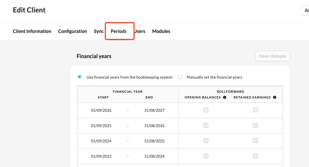
Task: Open the Users tab
Action: click(x=140, y=31)
